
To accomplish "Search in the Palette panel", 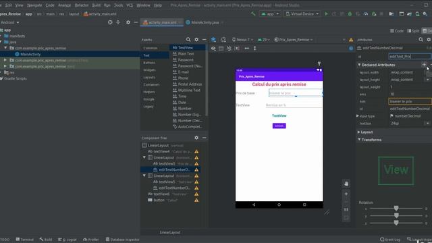I will click(188, 40).
